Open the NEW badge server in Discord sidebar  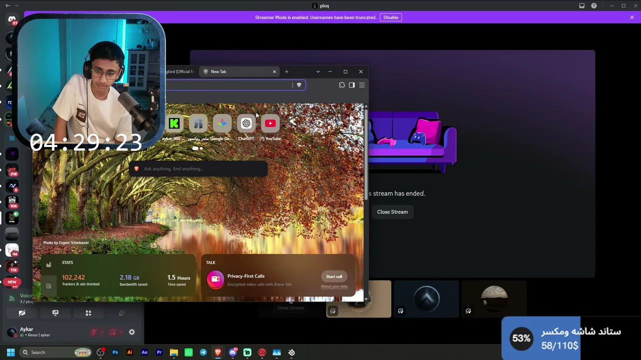pyautogui.click(x=12, y=282)
